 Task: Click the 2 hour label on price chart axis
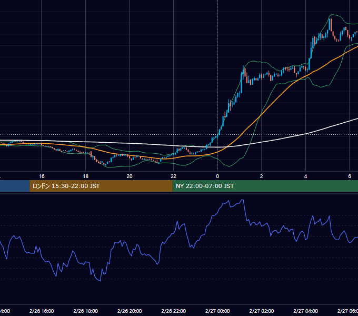[262, 176]
